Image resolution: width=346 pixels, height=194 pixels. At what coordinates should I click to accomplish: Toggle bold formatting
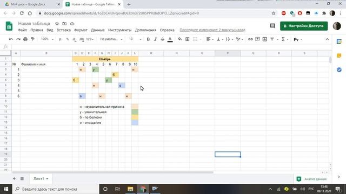(x=148, y=39)
